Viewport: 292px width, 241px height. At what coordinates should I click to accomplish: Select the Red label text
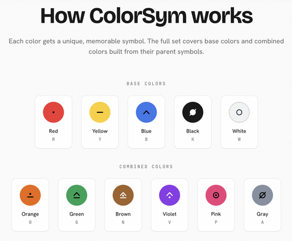[53, 131]
